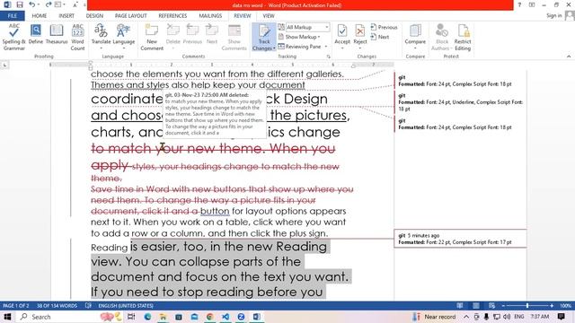This screenshot has width=575, height=323.
Task: Switch to Print Layout view
Action: 476,305
